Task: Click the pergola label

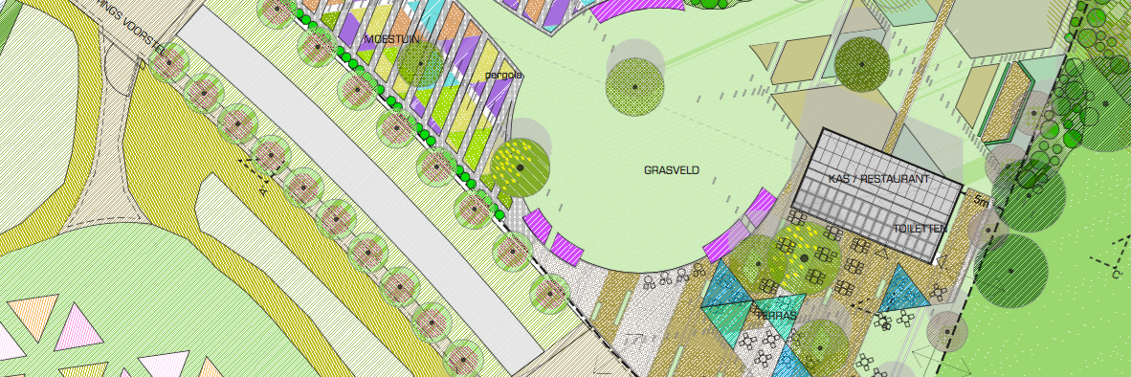Action: click(504, 75)
